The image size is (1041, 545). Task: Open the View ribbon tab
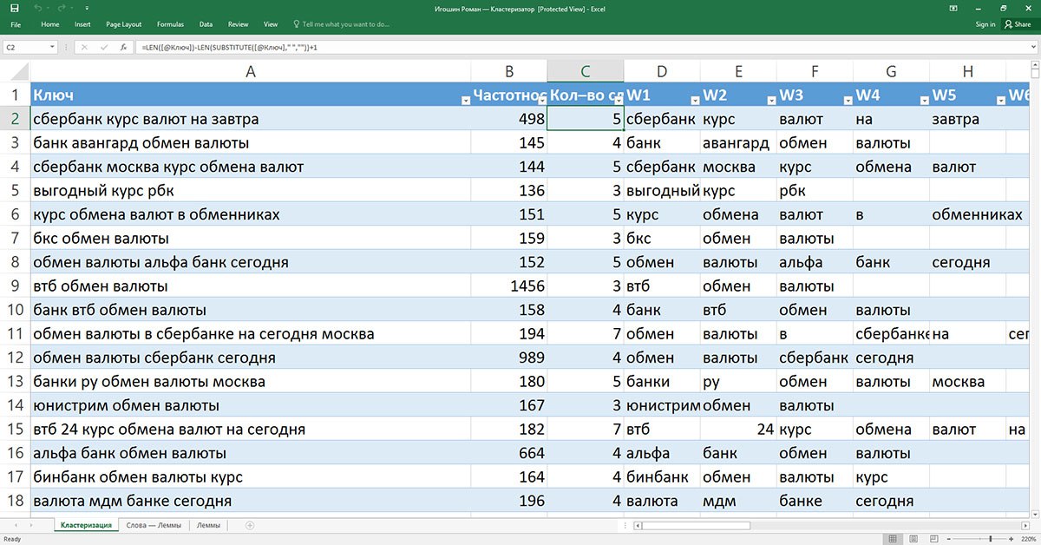click(x=271, y=24)
